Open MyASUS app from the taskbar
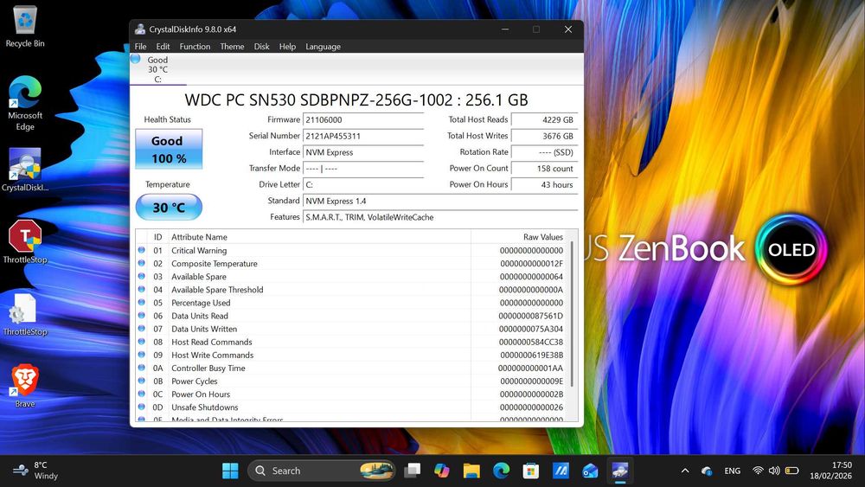Screen dimensions: 865x487 (561, 471)
